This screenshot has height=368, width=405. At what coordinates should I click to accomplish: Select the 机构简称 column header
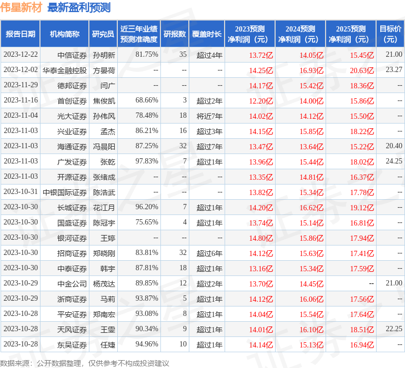[65, 34]
